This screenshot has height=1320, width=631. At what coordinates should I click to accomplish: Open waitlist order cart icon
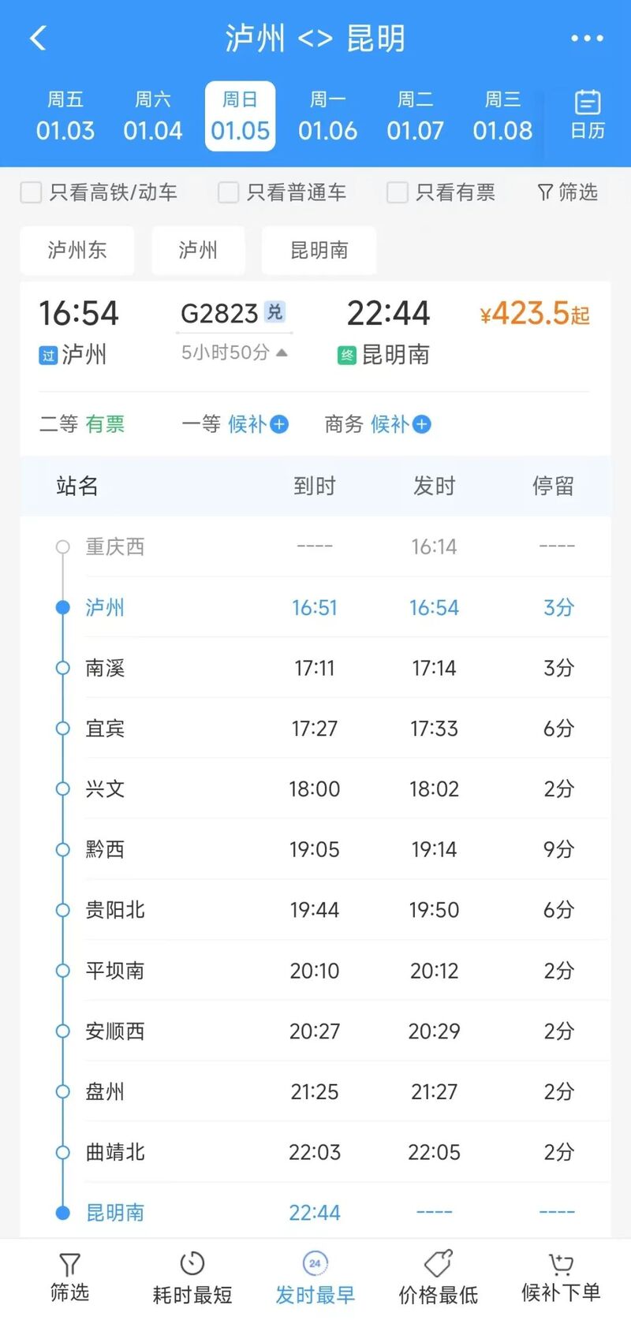(x=561, y=1263)
